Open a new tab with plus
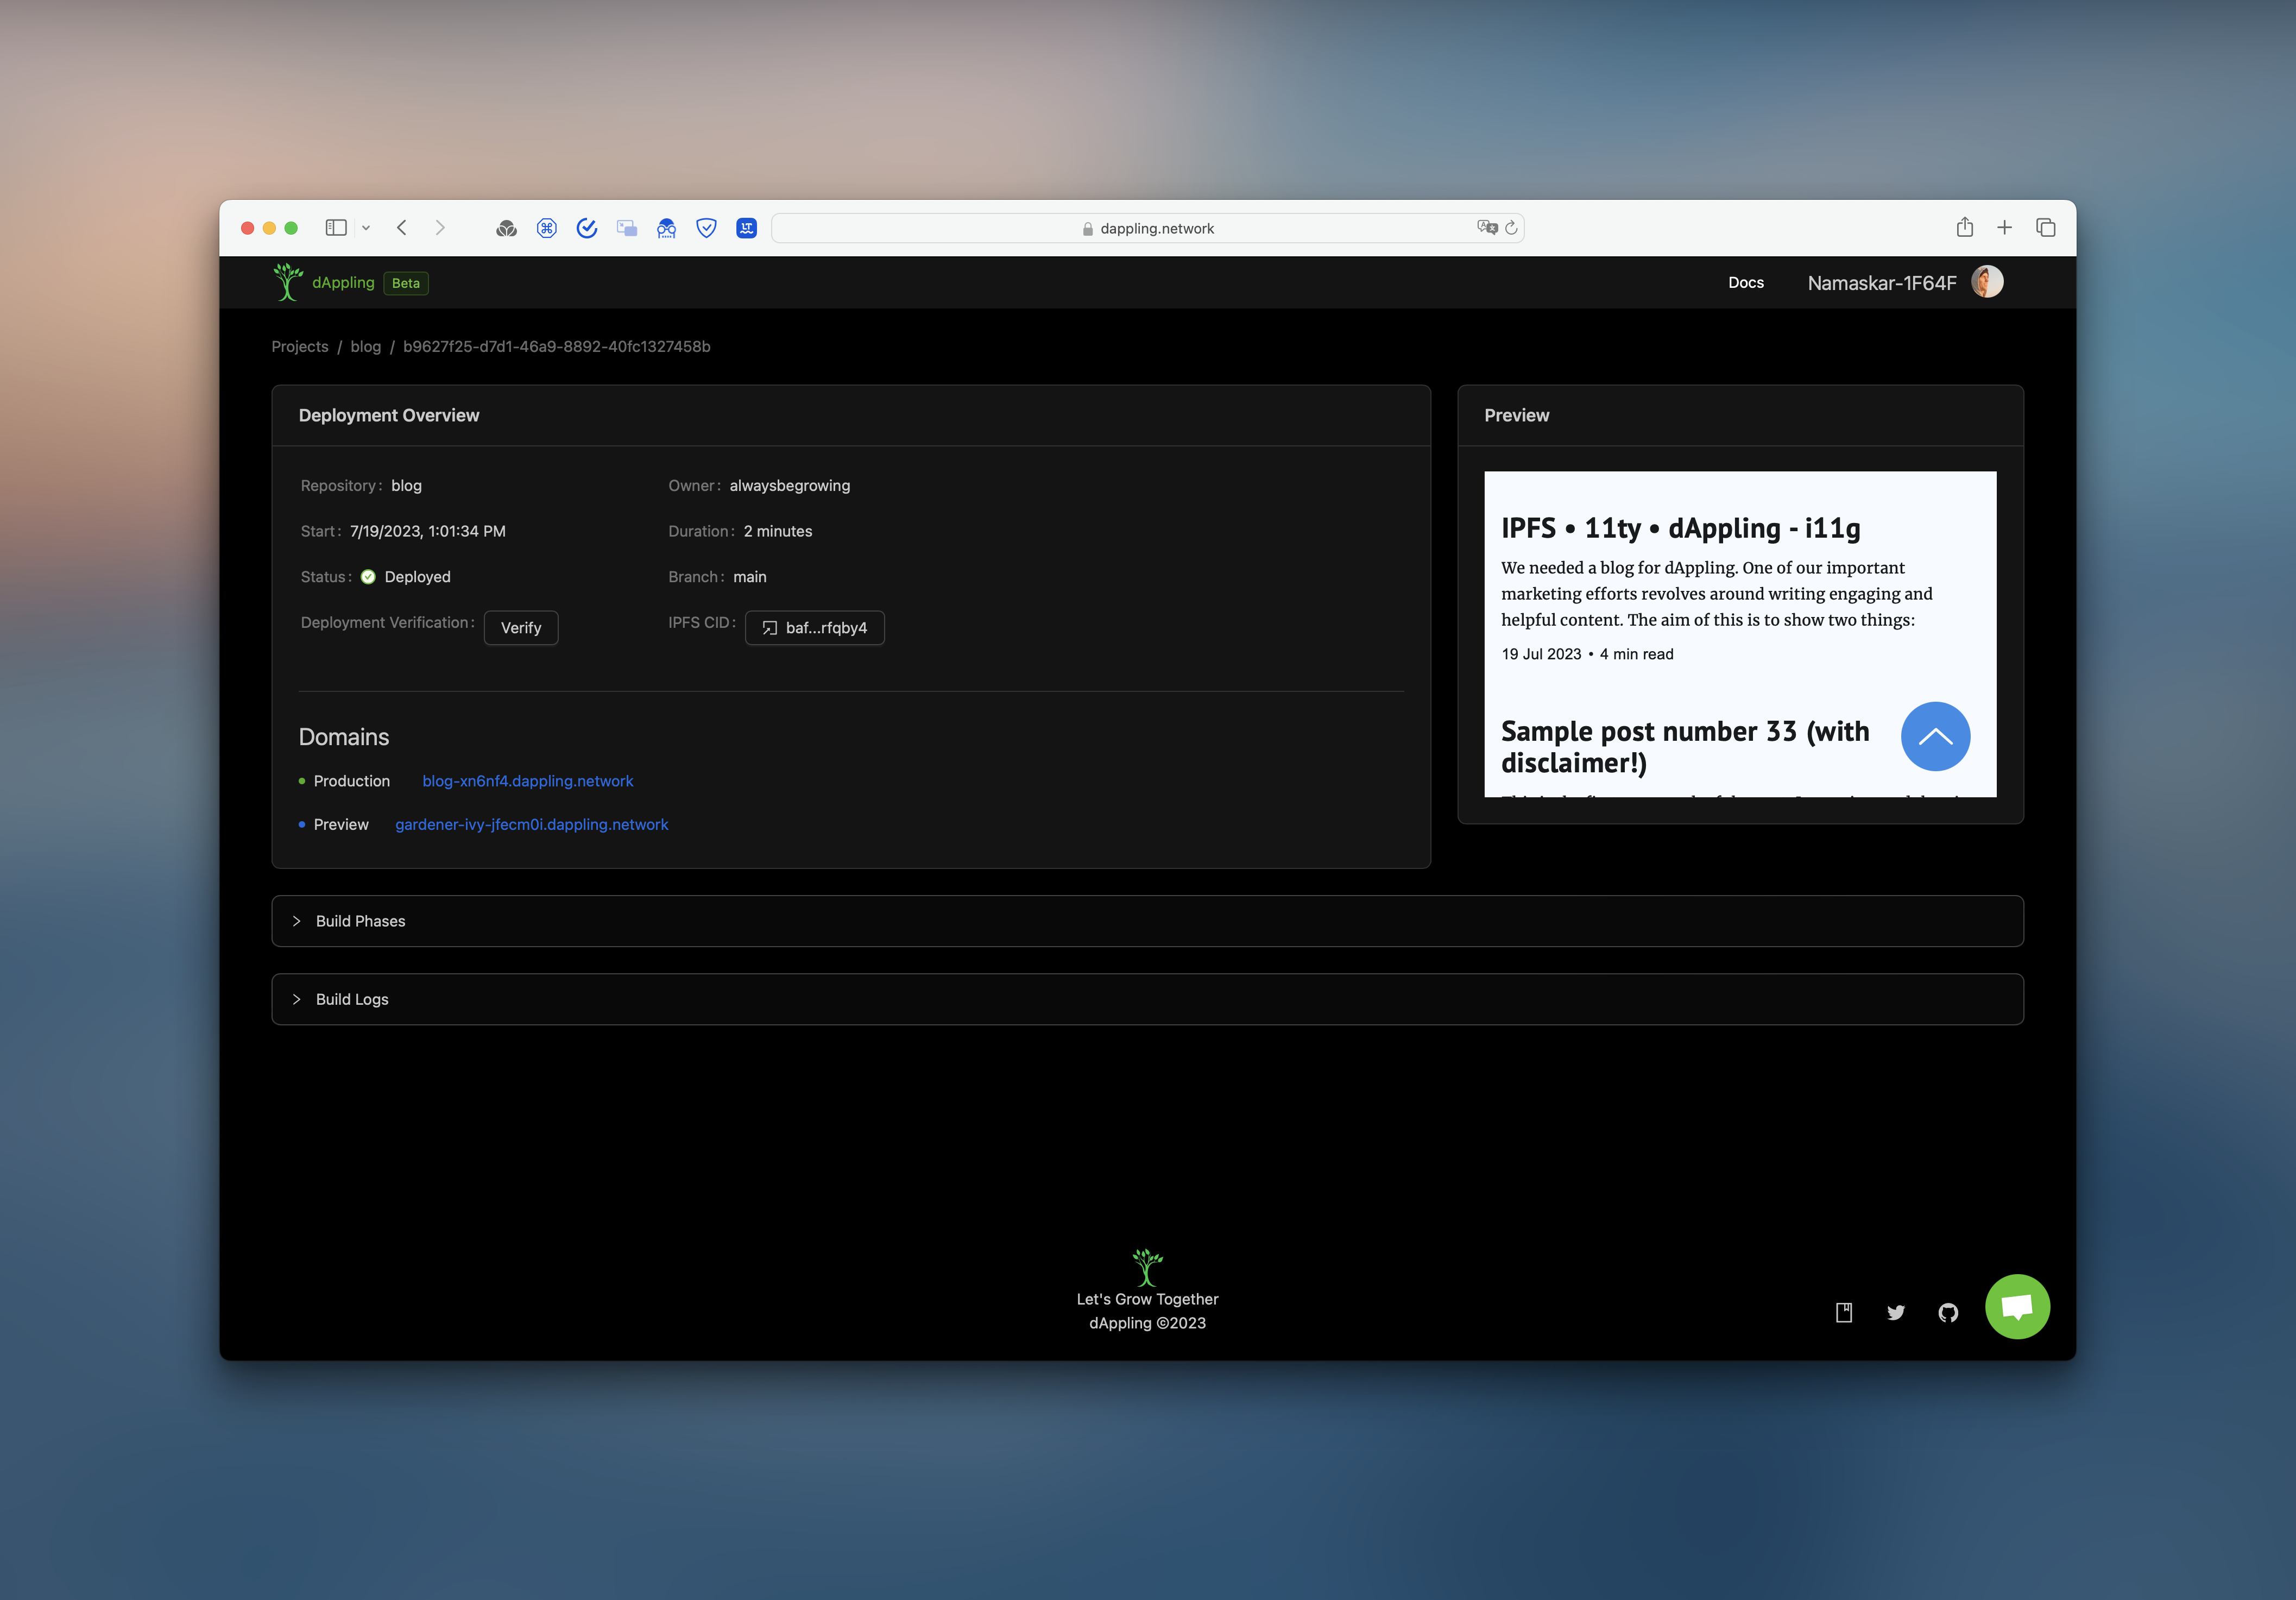The image size is (2296, 1600). 2005,228
